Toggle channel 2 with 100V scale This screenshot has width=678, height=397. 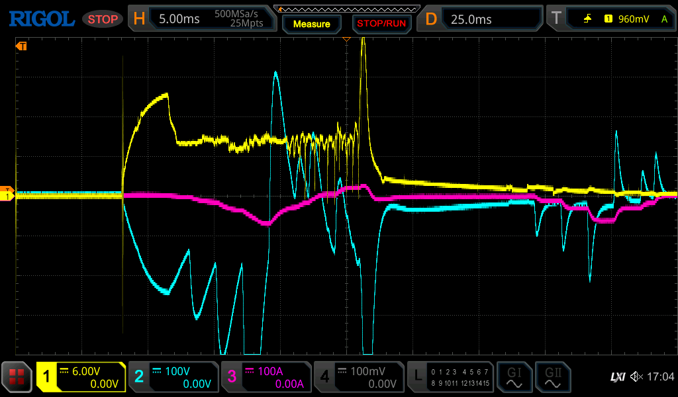(x=173, y=377)
